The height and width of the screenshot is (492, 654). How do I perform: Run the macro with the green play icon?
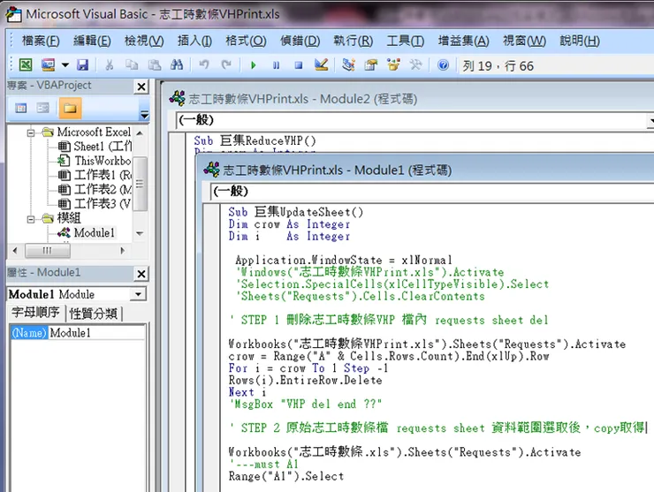(x=253, y=65)
